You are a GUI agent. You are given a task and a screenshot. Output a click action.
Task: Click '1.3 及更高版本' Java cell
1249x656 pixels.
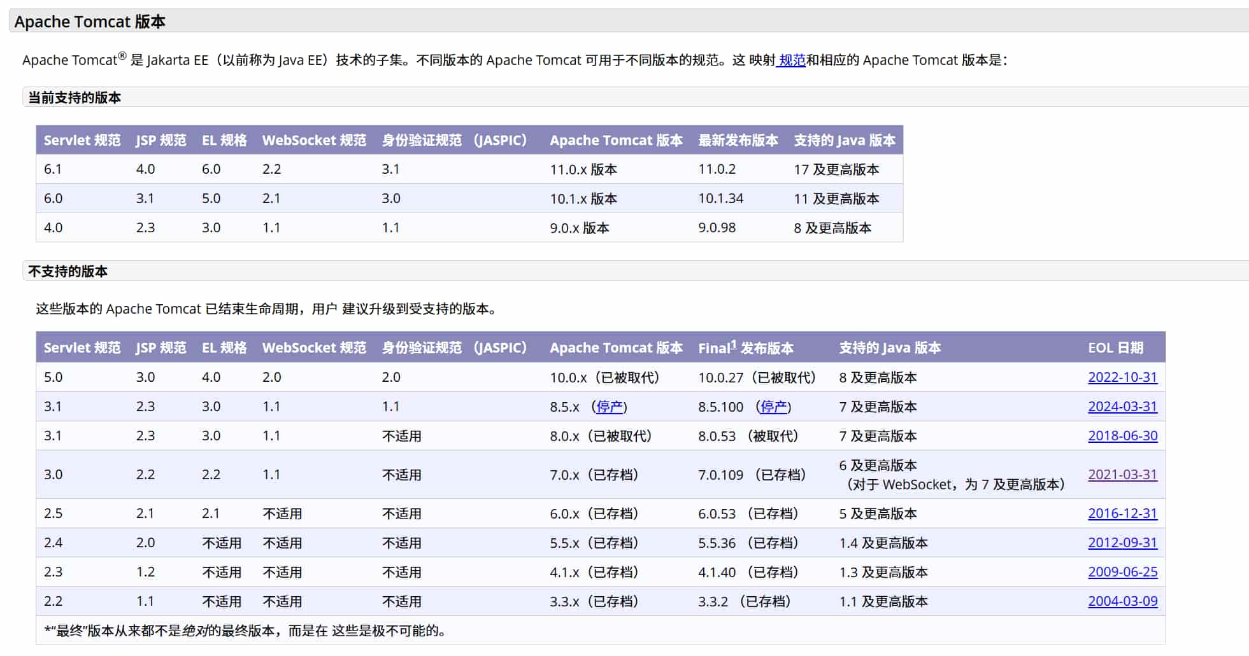coord(883,572)
